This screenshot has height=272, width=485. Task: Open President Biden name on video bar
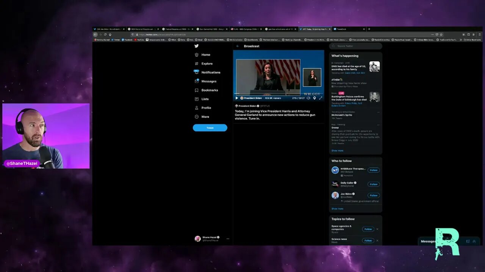click(253, 98)
